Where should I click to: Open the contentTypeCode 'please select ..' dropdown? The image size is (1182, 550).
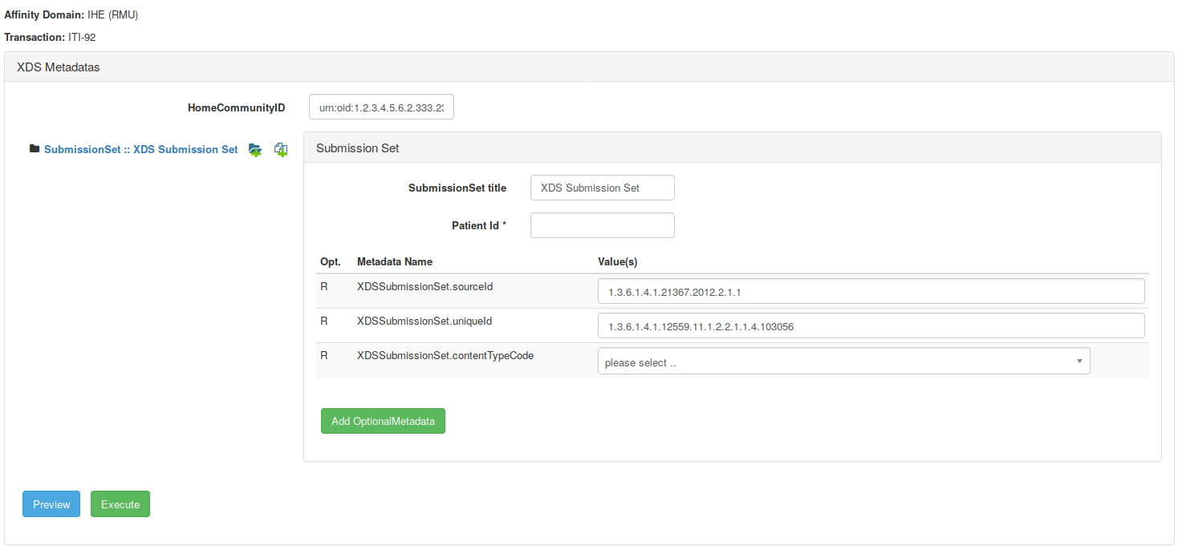[x=835, y=362]
